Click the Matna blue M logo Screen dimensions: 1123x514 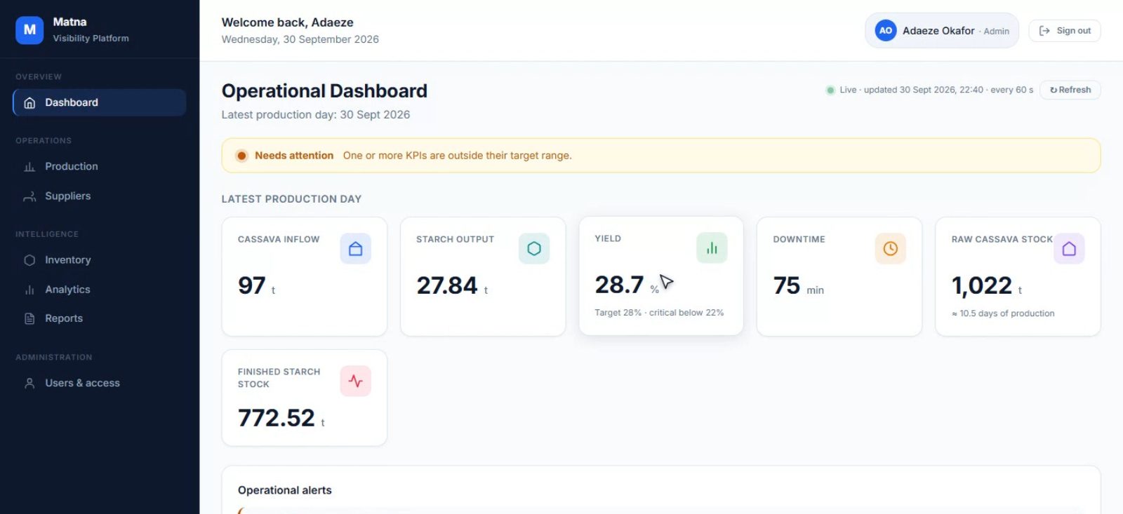click(x=29, y=30)
